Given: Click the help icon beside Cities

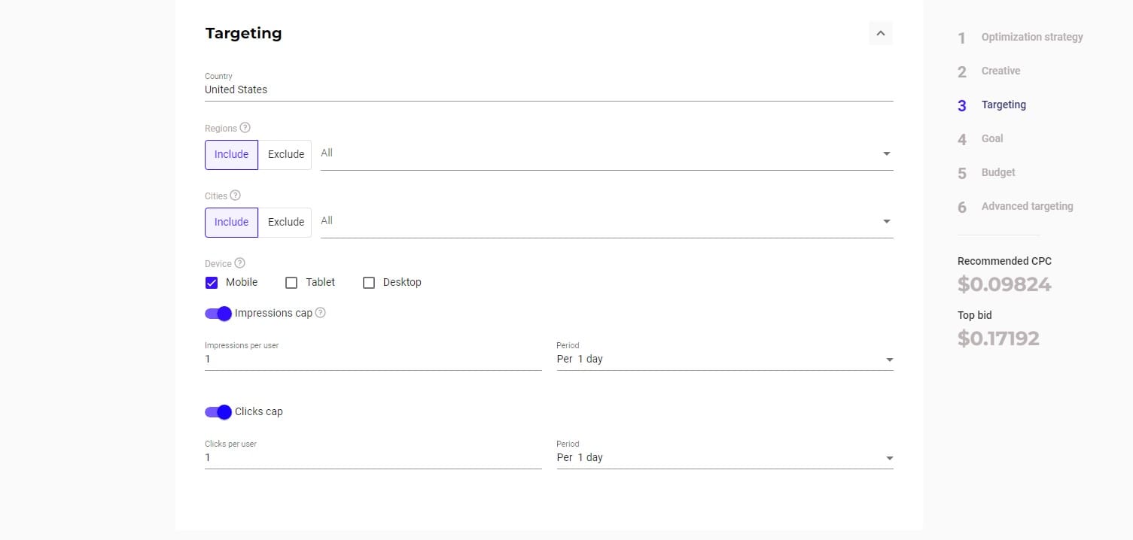Looking at the screenshot, I should coord(235,196).
